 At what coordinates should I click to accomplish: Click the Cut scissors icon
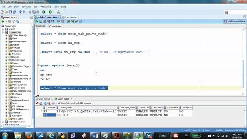coord(30,12)
